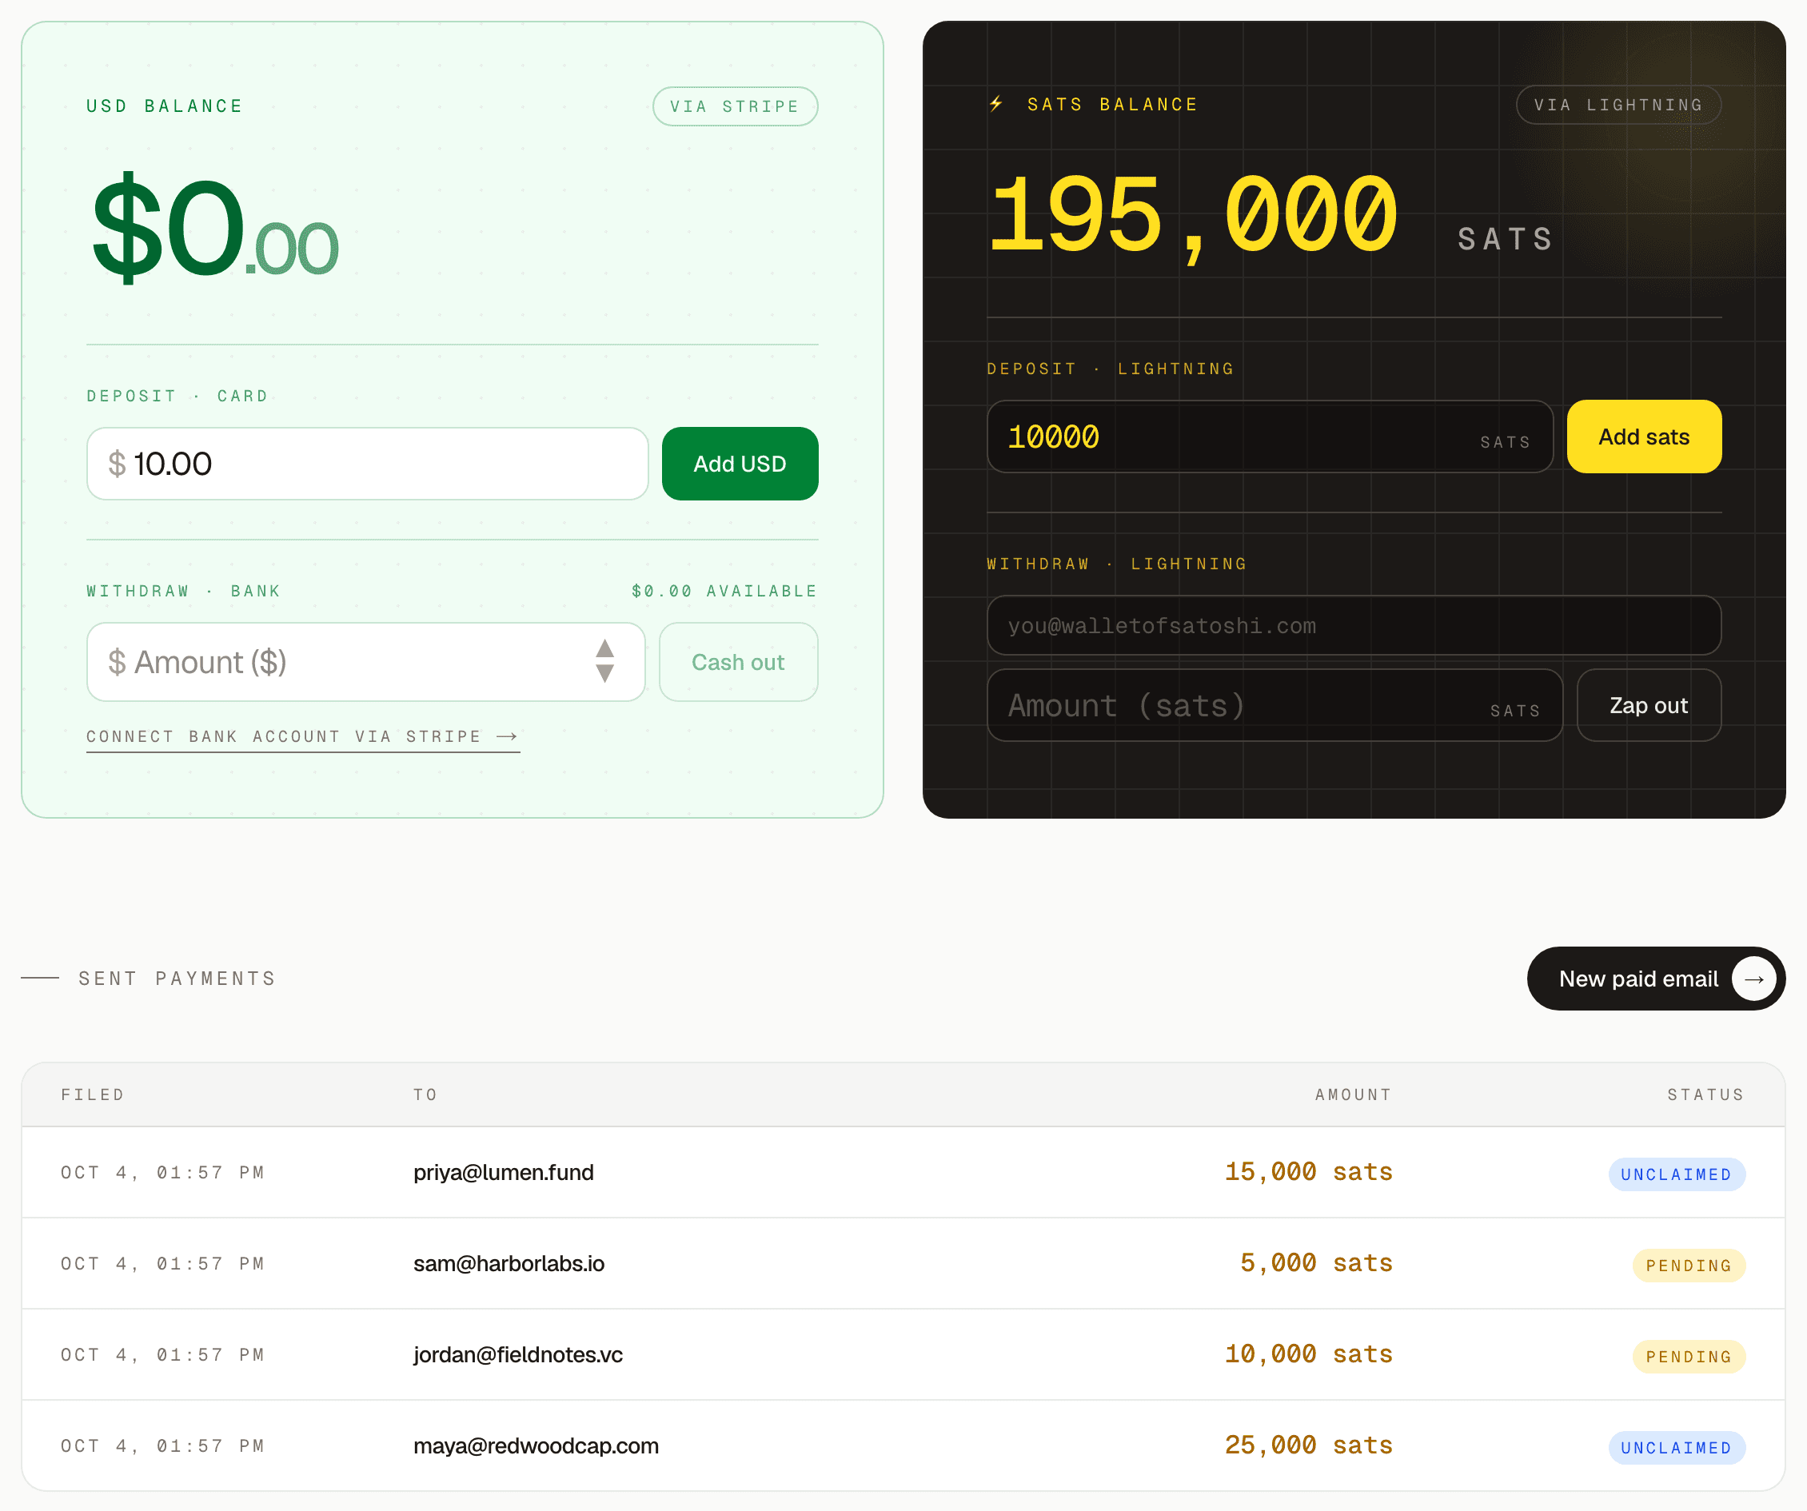This screenshot has height=1511, width=1807.
Task: Click the $0.00 Available label
Action: point(724,591)
